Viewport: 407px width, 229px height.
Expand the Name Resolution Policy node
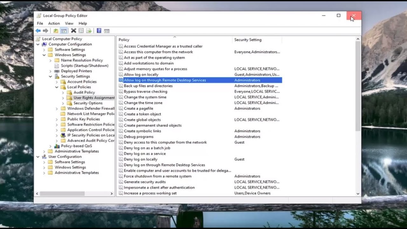pyautogui.click(x=51, y=60)
